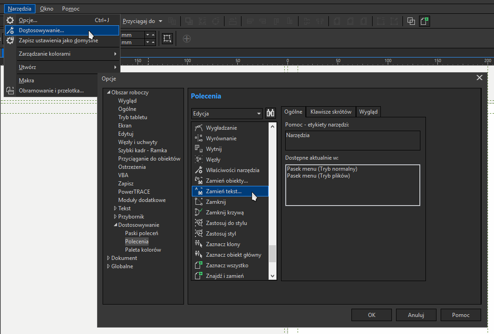Click the Pomoc button in dialog

coord(460,315)
